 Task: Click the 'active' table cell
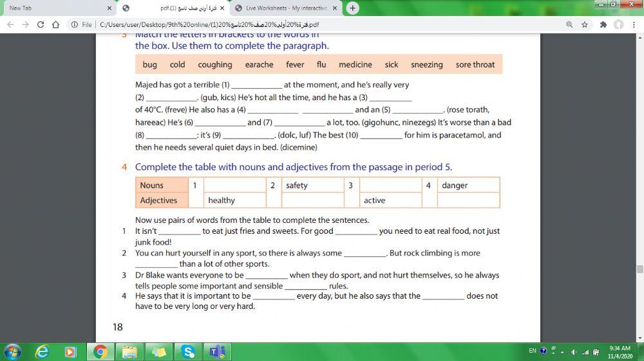pyautogui.click(x=391, y=200)
